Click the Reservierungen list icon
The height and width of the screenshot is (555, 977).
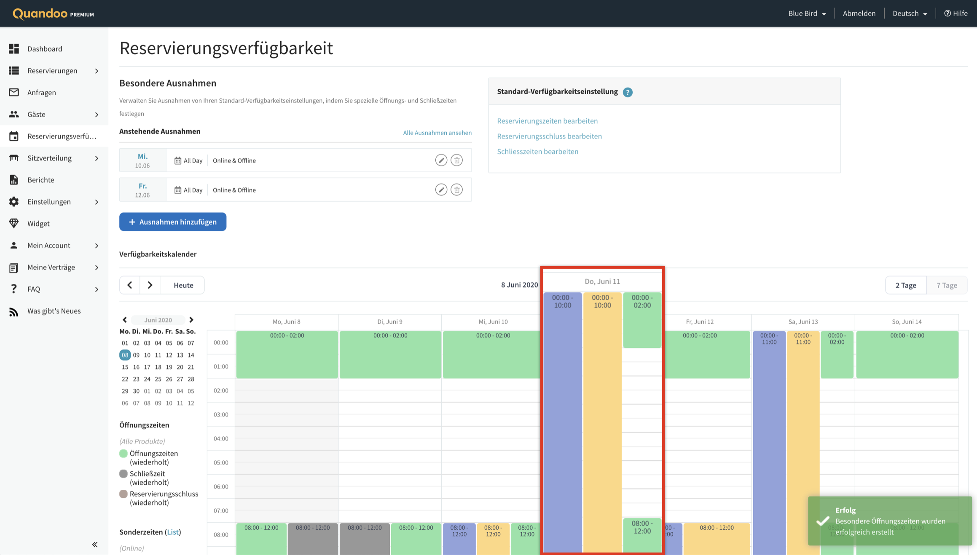point(14,71)
